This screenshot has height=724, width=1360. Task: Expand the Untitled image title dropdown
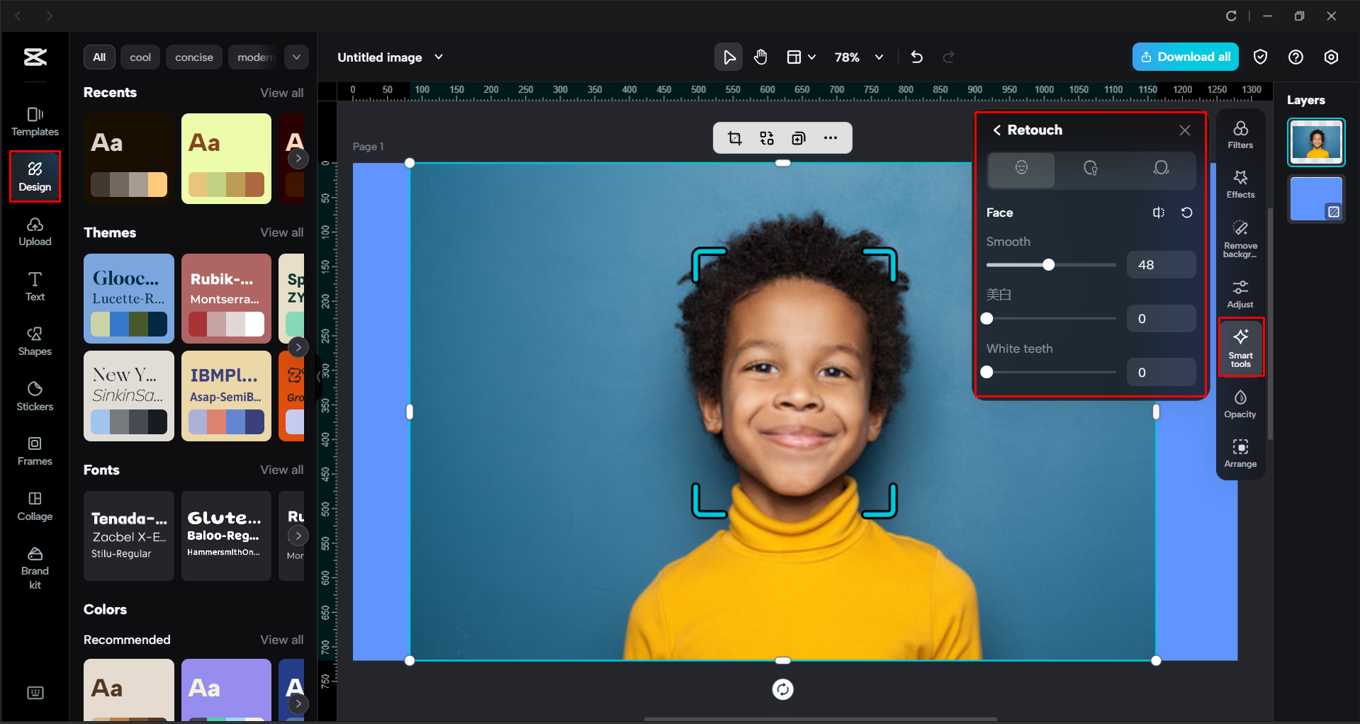pos(439,57)
